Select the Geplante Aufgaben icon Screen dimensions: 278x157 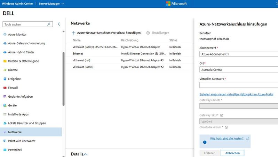pyautogui.click(x=5, y=97)
